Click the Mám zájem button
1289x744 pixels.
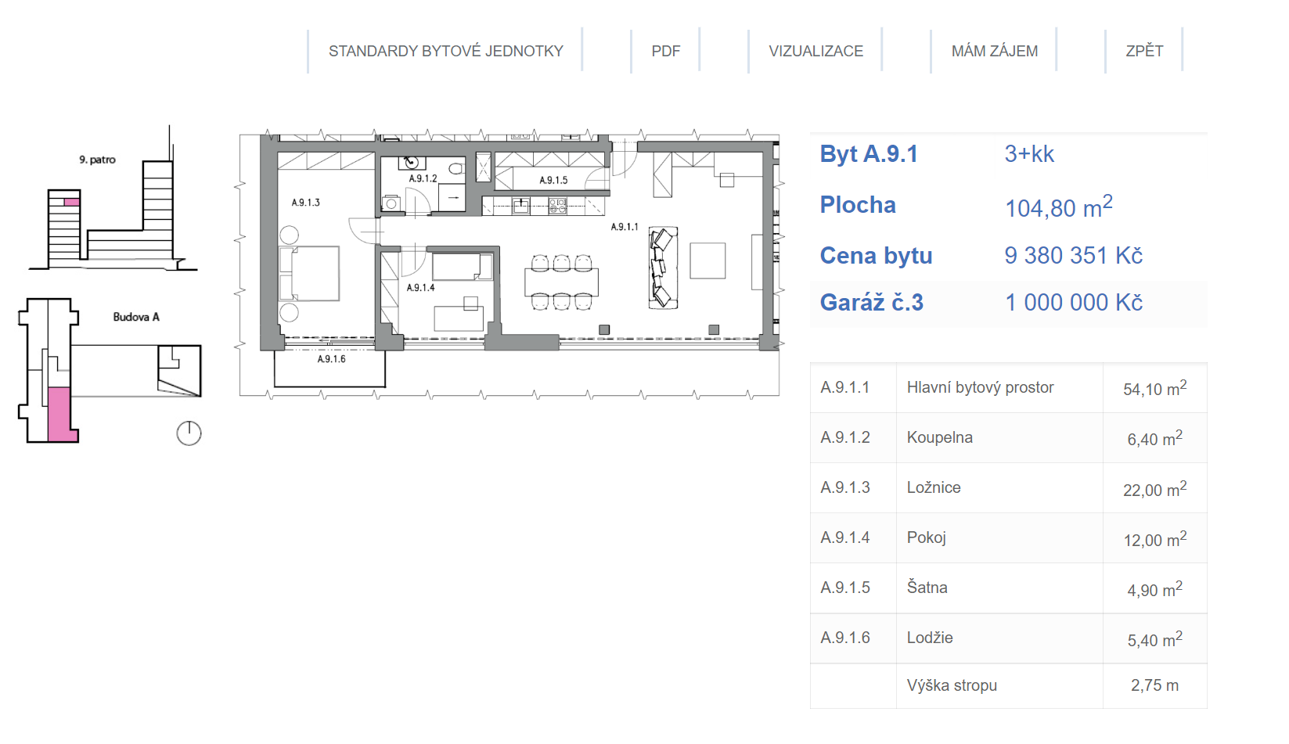tap(994, 51)
